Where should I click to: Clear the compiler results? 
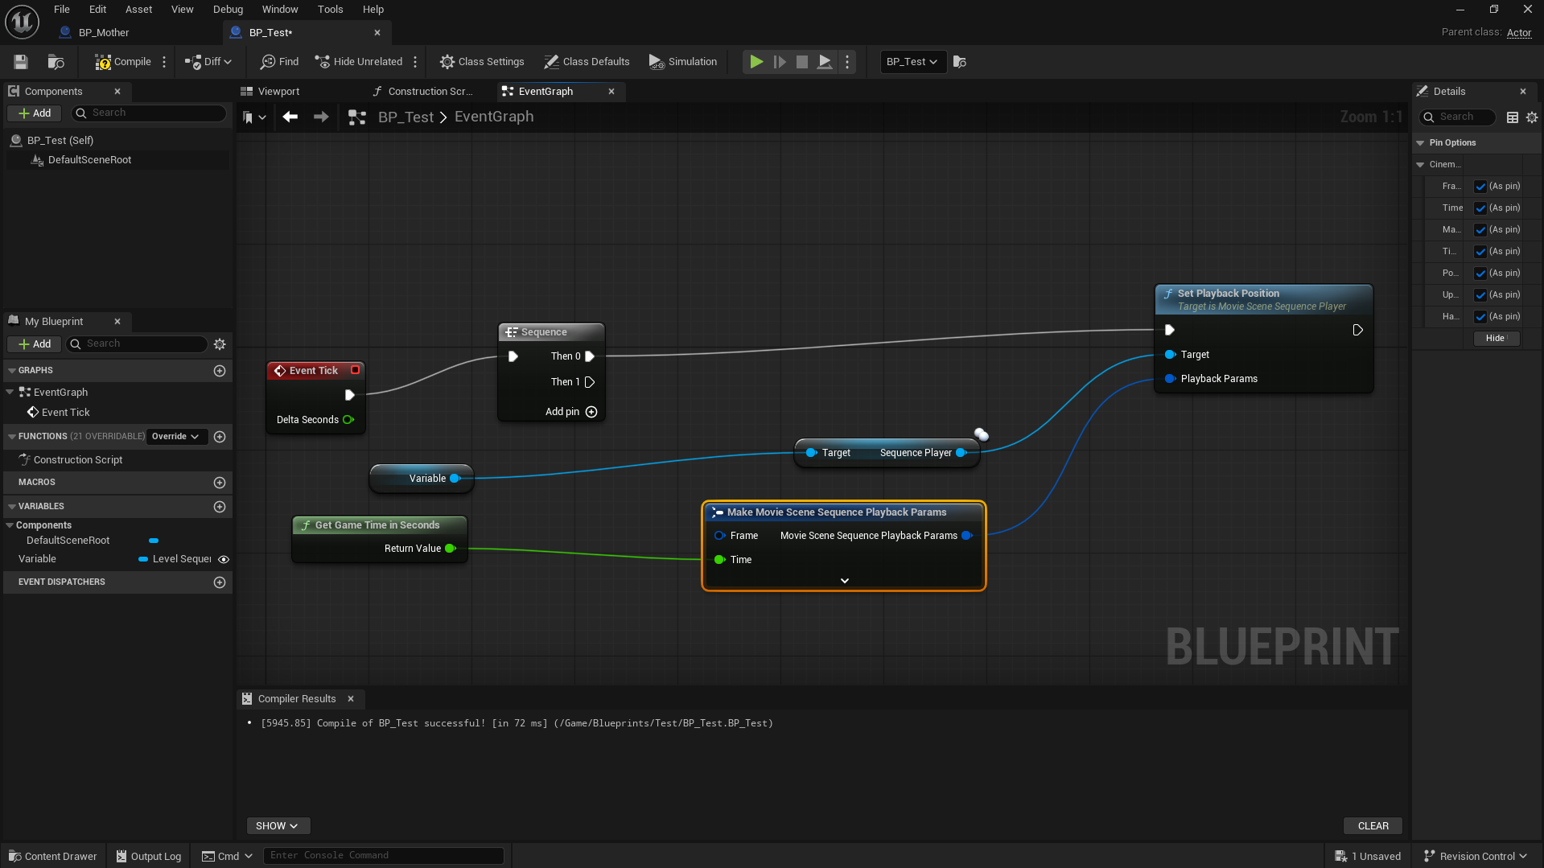1373,826
